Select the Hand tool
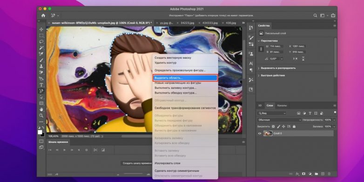The image size is (364, 182). (x=41, y=109)
